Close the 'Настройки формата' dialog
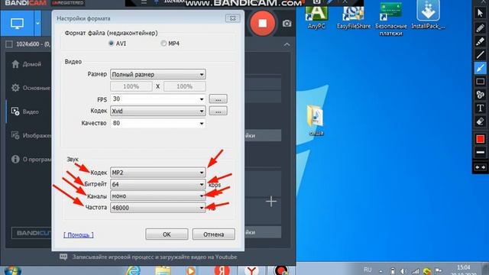This screenshot has height=275, width=489. point(232,18)
